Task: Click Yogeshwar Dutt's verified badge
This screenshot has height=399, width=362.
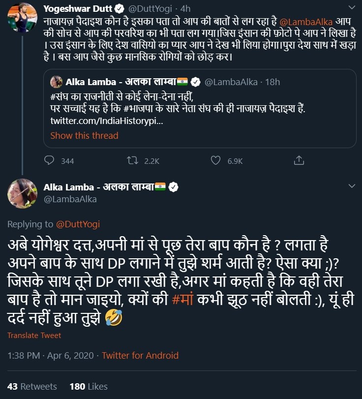Action: [118, 8]
